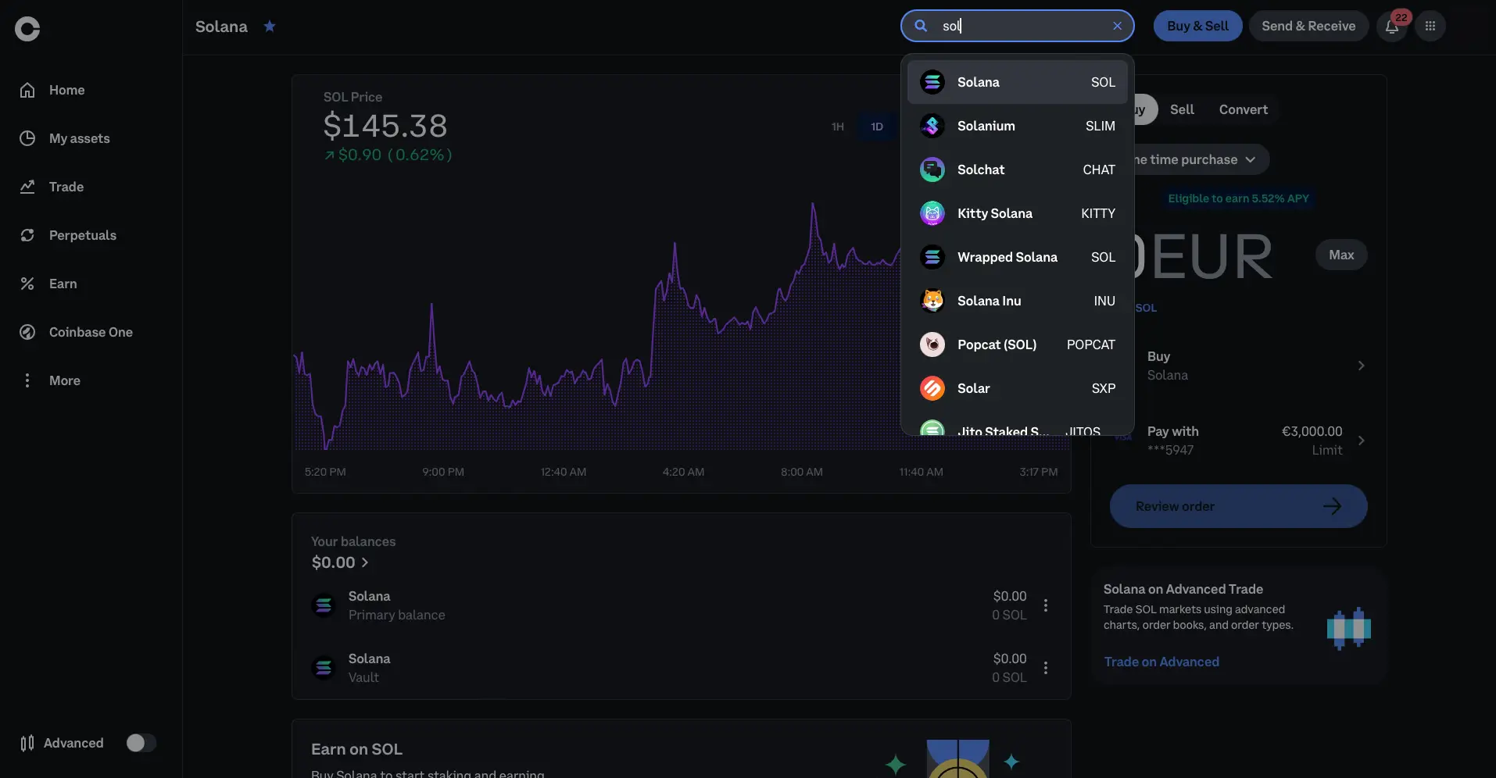Click the Solchat token logo
1496x778 pixels.
[932, 170]
